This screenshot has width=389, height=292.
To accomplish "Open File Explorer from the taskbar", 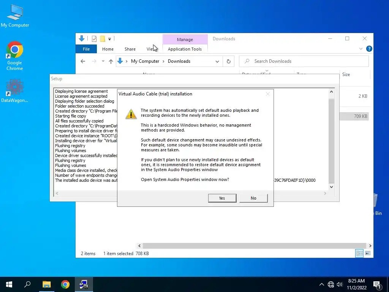I will pos(46,284).
